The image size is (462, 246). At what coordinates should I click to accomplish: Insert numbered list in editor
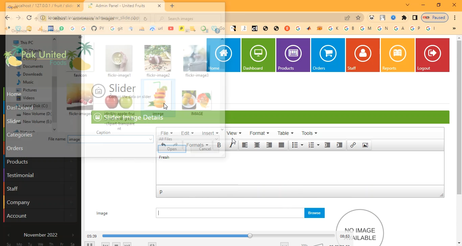click(x=311, y=145)
